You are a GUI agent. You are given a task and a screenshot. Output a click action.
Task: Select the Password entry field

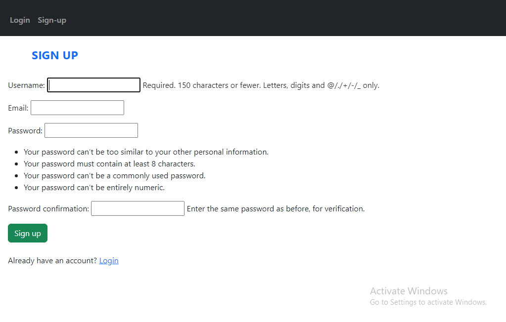coord(92,130)
